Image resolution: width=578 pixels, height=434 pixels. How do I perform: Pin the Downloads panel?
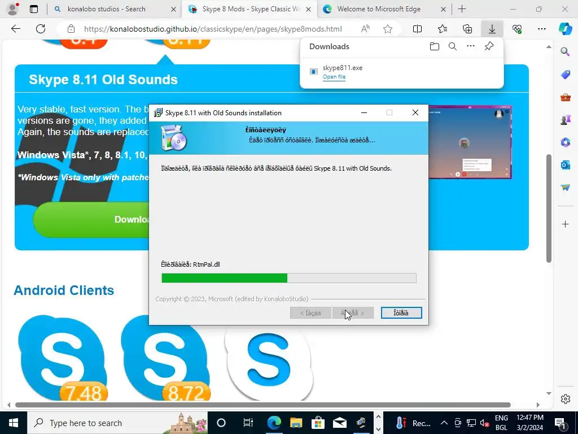(489, 46)
